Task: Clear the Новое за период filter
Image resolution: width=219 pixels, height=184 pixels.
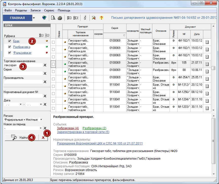Action: pos(45,128)
